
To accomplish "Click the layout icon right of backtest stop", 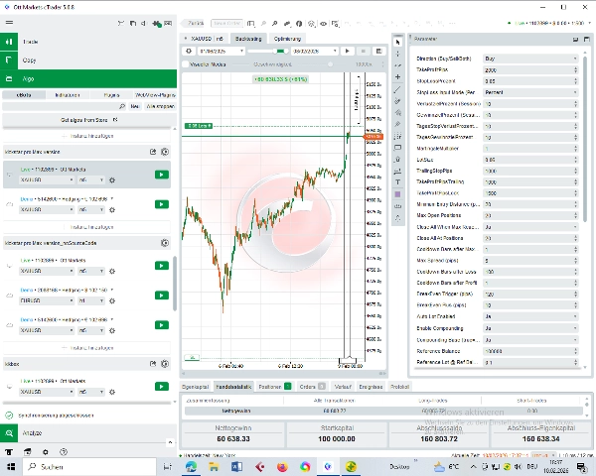I will (x=378, y=51).
